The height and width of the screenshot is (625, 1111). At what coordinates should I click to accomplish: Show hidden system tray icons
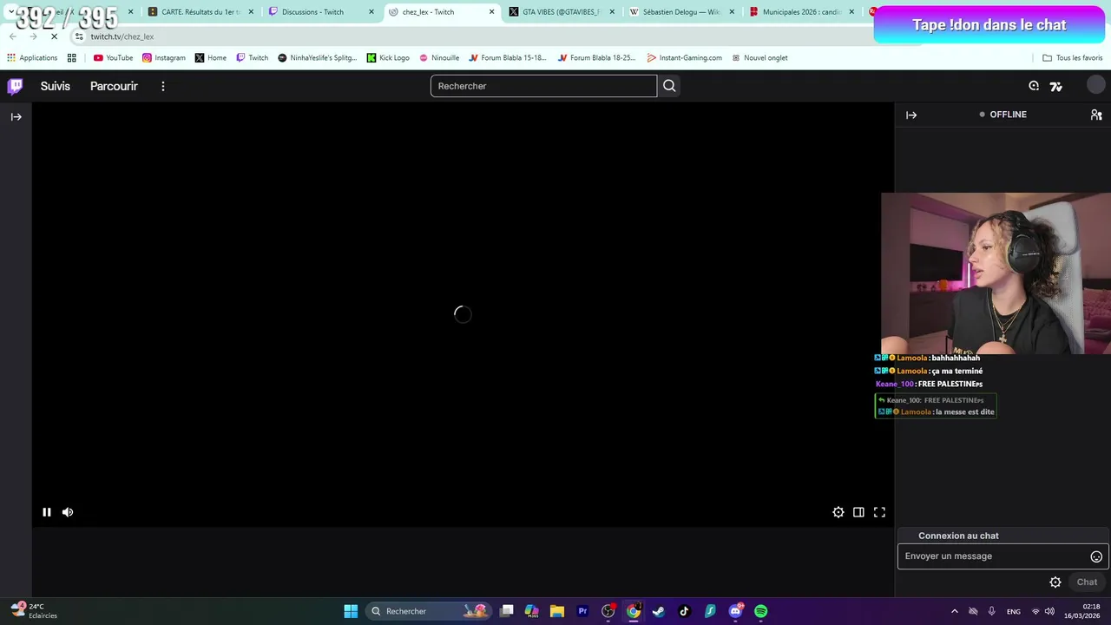[x=955, y=611]
